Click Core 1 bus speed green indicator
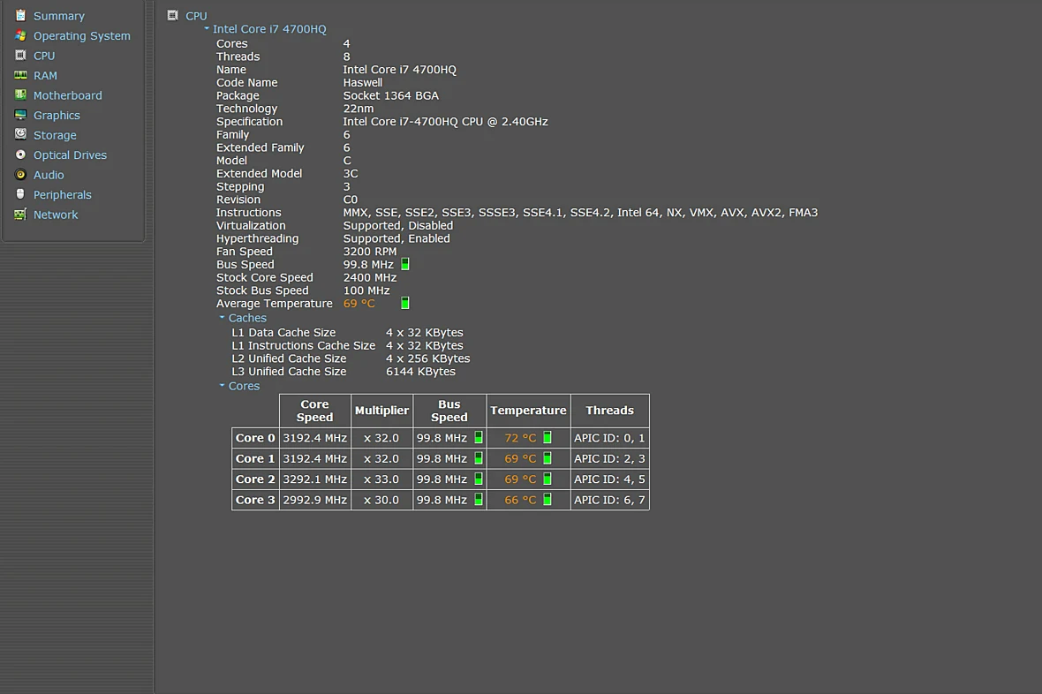 pos(479,458)
